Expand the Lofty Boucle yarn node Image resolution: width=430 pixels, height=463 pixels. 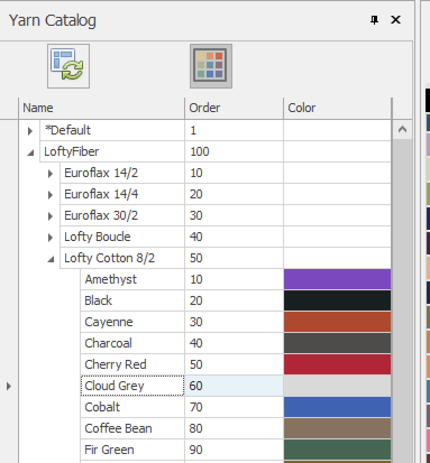(x=51, y=237)
